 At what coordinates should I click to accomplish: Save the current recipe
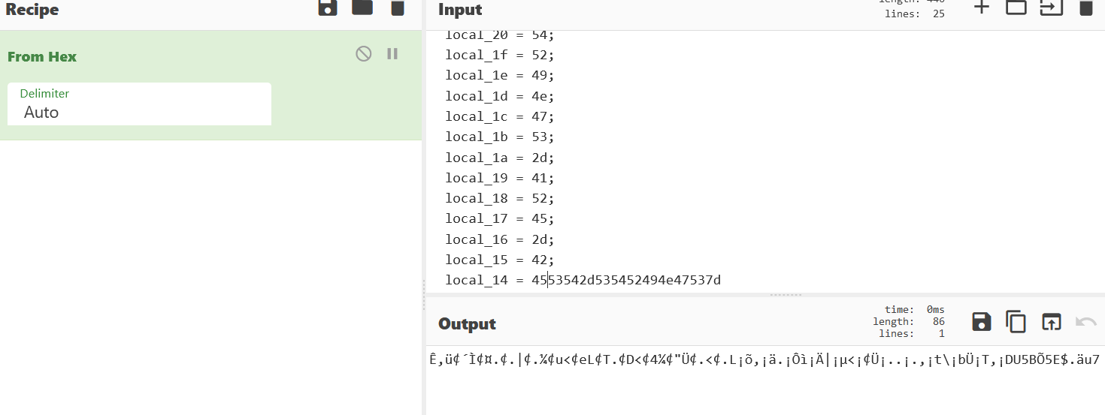(328, 8)
